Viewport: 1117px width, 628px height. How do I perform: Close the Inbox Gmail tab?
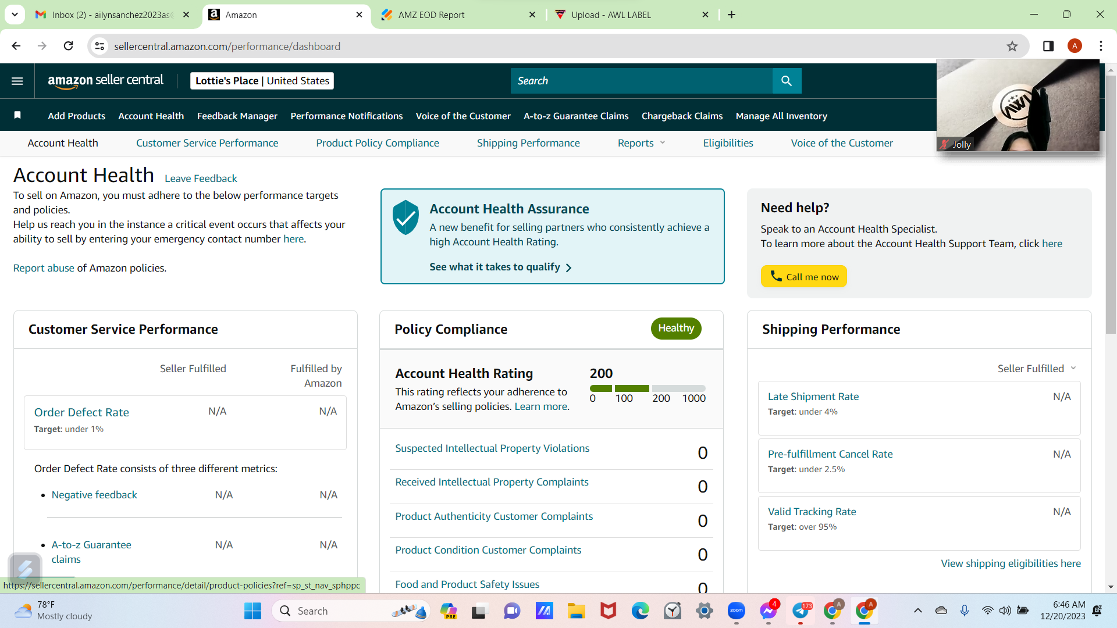(186, 15)
